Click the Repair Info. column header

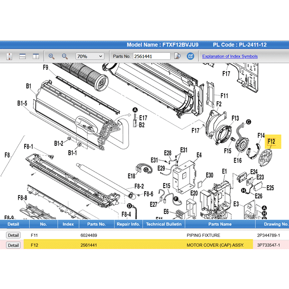[128, 224]
